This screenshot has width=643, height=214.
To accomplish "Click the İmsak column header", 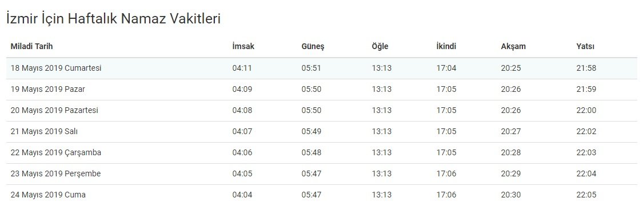I will (x=243, y=46).
